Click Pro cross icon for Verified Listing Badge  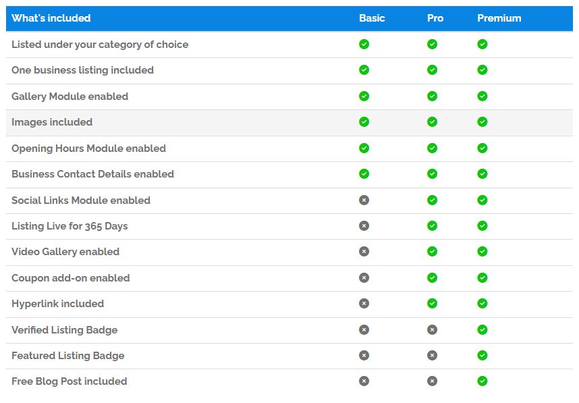(432, 330)
